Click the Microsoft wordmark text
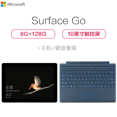 coord(16,4)
